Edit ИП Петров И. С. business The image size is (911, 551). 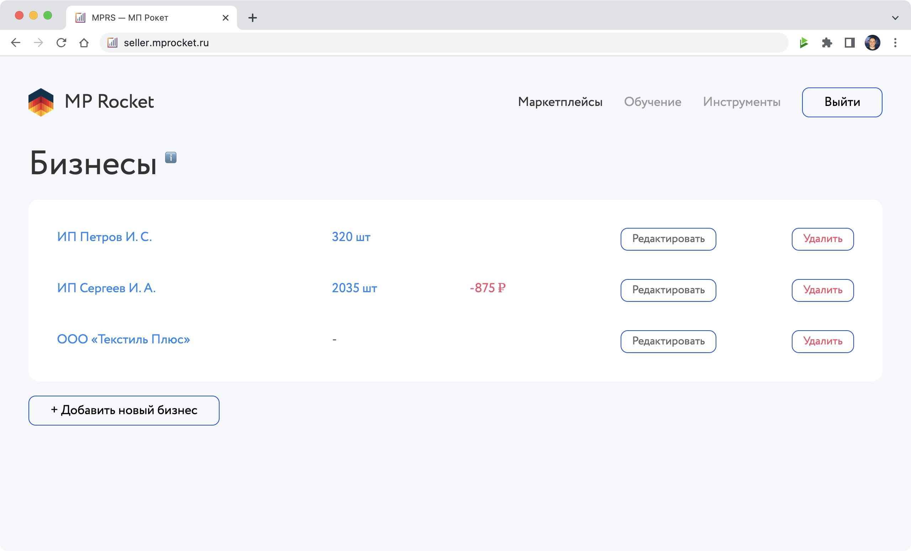click(668, 239)
